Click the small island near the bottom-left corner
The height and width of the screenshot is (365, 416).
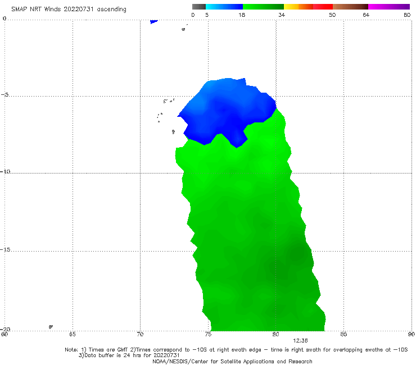51,327
